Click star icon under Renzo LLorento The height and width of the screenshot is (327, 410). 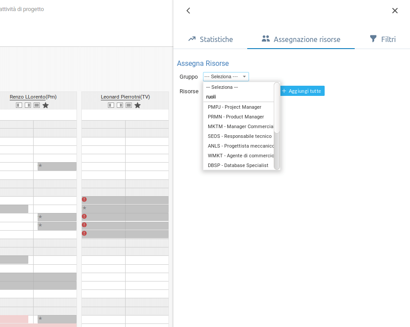pos(46,105)
